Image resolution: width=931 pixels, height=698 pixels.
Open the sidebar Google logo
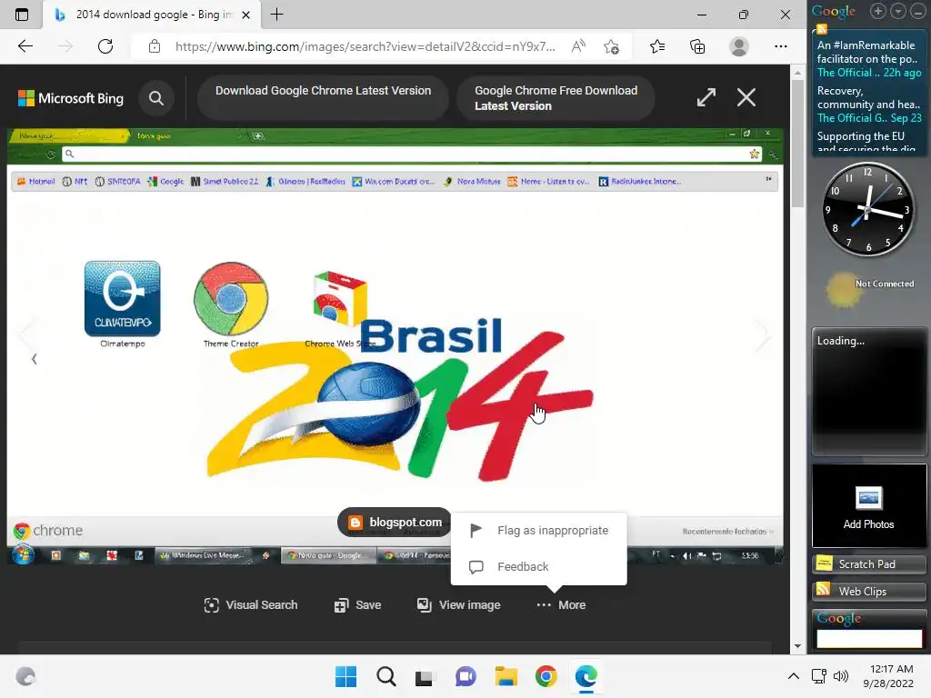tap(833, 11)
